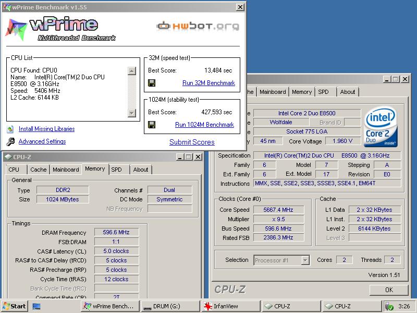Click the Advanced Settings wrench icon
The width and height of the screenshot is (417, 313).
coord(10,141)
